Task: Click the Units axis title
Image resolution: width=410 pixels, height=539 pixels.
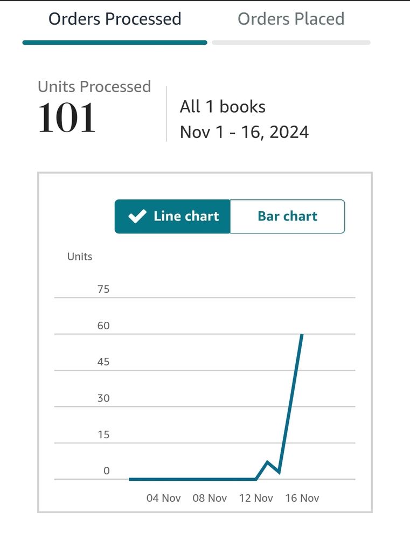Action: (80, 257)
